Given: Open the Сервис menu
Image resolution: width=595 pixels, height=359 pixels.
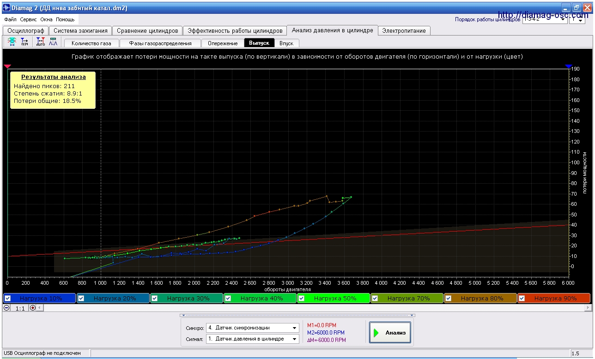Looking at the screenshot, I should tap(28, 20).
